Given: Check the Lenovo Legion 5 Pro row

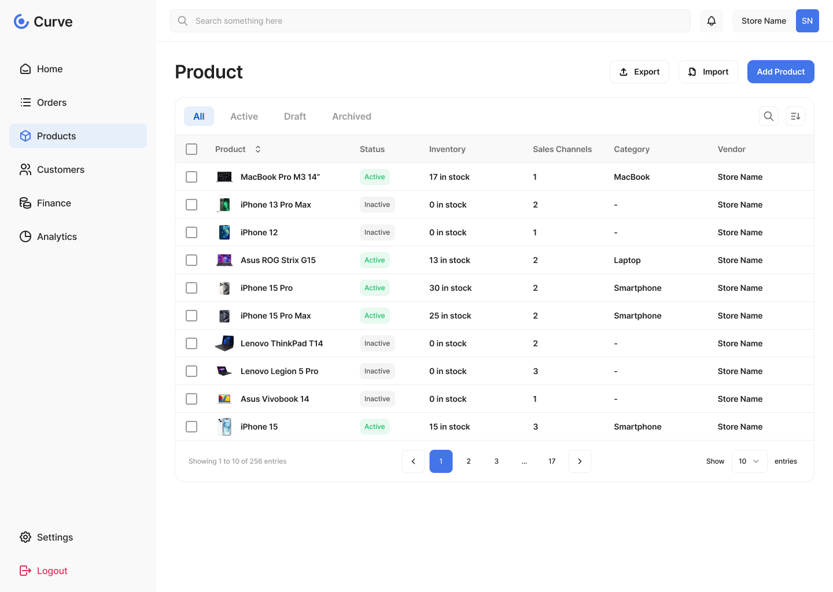Looking at the screenshot, I should click(191, 371).
